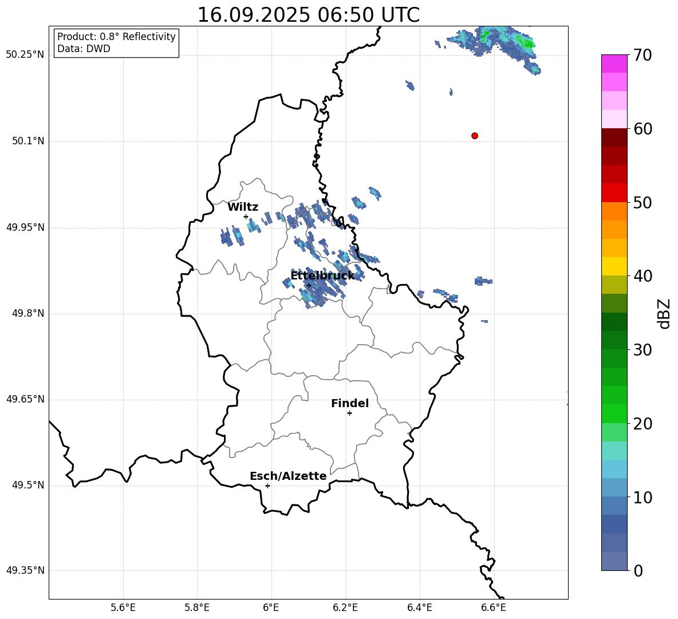Click the 60 tick label on colorbar
Image resolution: width=678 pixels, height=619 pixels.
[x=642, y=129]
